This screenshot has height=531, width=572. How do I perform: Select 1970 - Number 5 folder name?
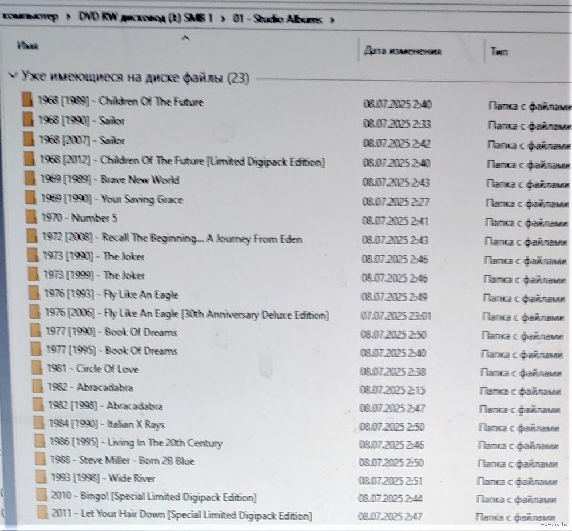pyautogui.click(x=80, y=218)
